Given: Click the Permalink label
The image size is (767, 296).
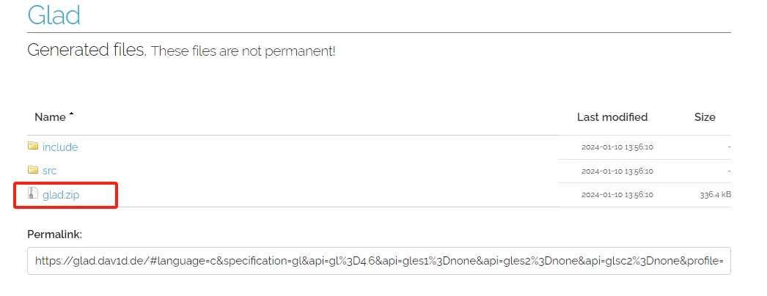Looking at the screenshot, I should 55,234.
